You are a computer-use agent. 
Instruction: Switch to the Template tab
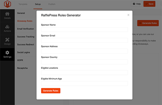[x=23, y=4]
